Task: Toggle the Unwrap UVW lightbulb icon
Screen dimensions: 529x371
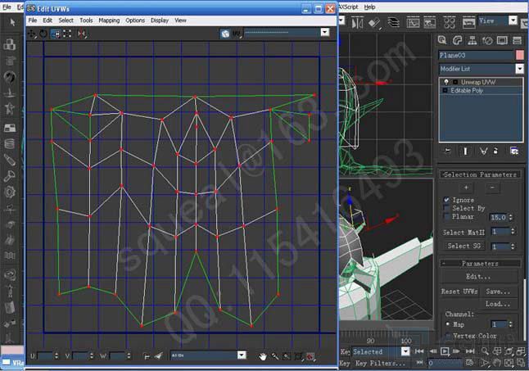Action: (x=446, y=82)
